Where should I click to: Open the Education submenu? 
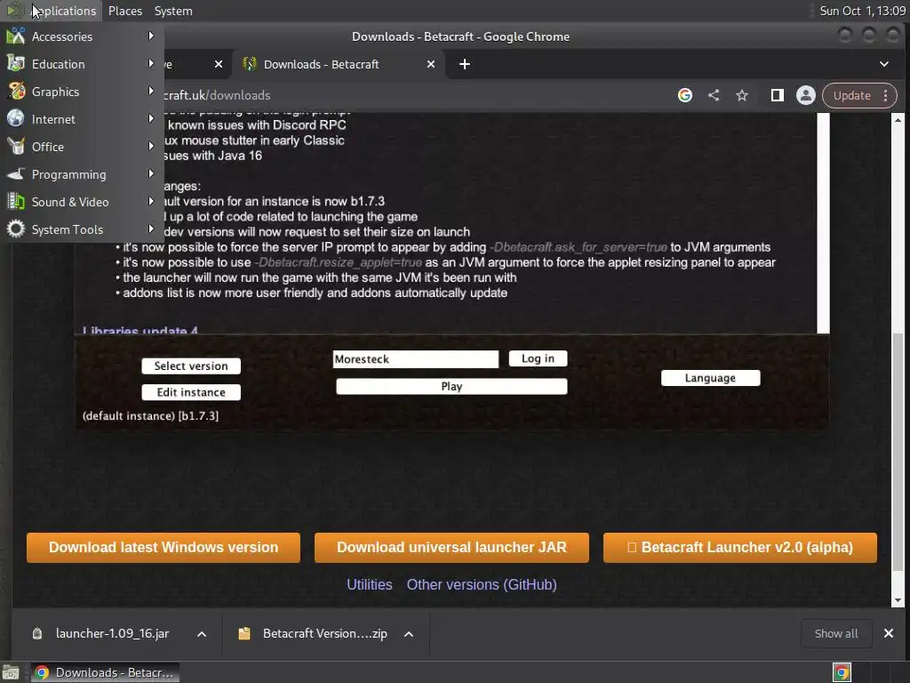(82, 64)
